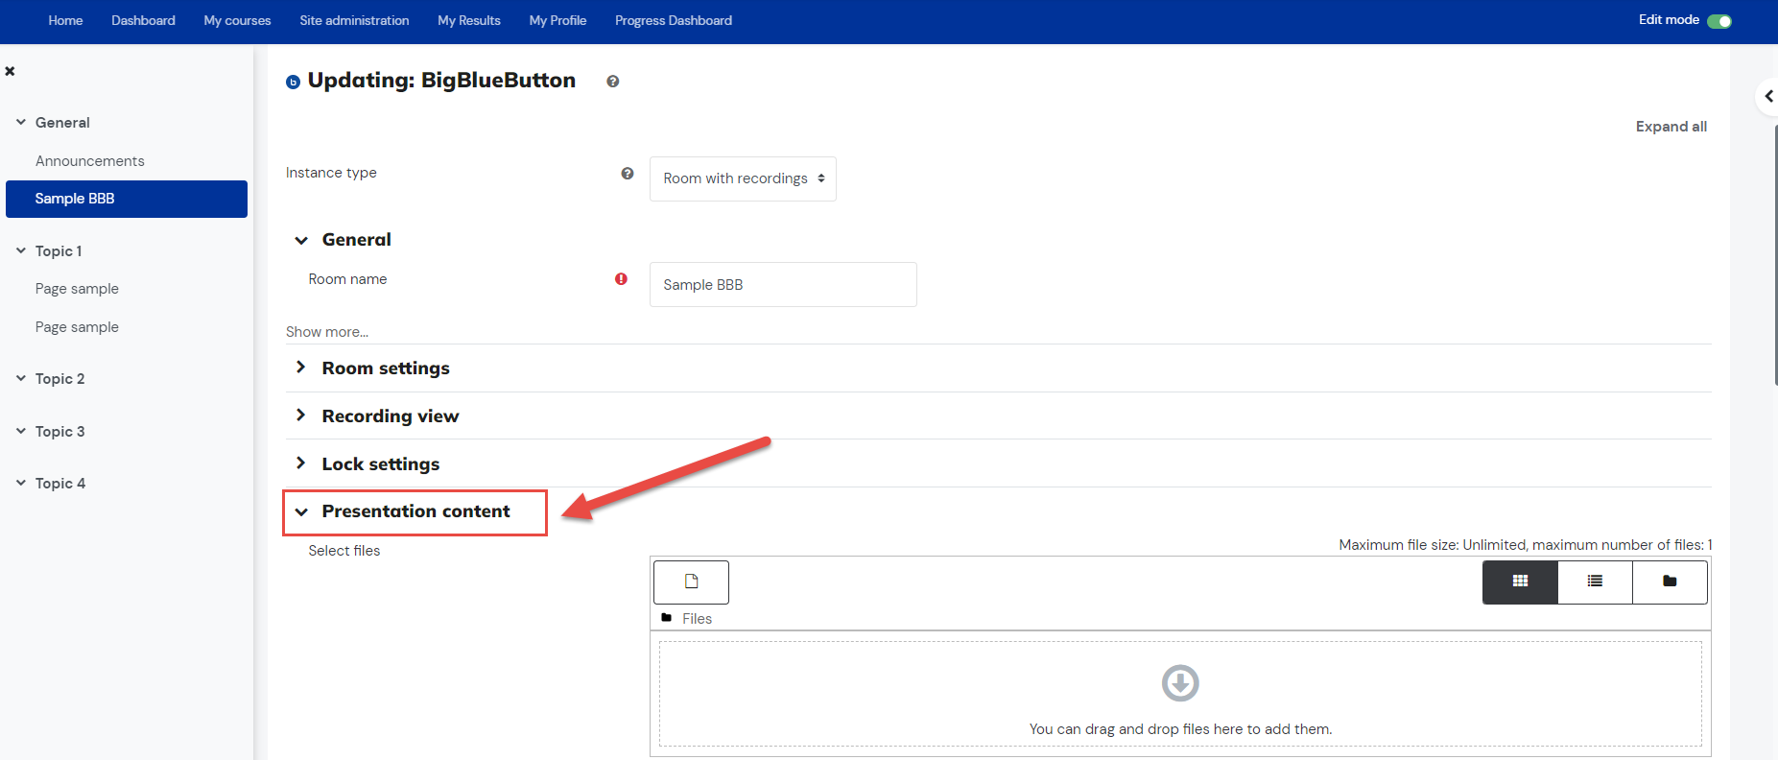The height and width of the screenshot is (760, 1778).
Task: Expand the Room settings section
Action: point(301,368)
